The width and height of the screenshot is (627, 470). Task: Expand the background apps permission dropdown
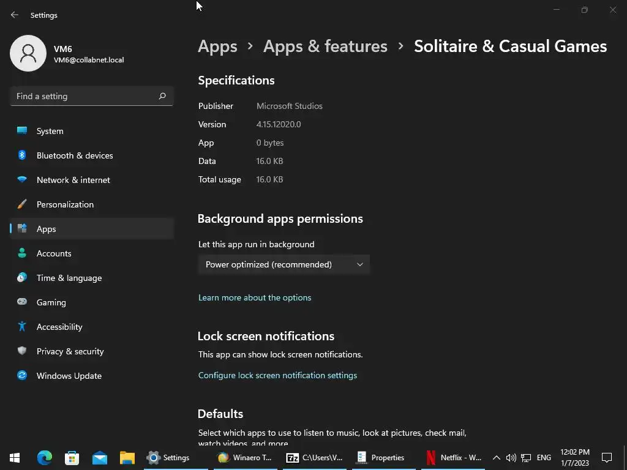coord(284,264)
